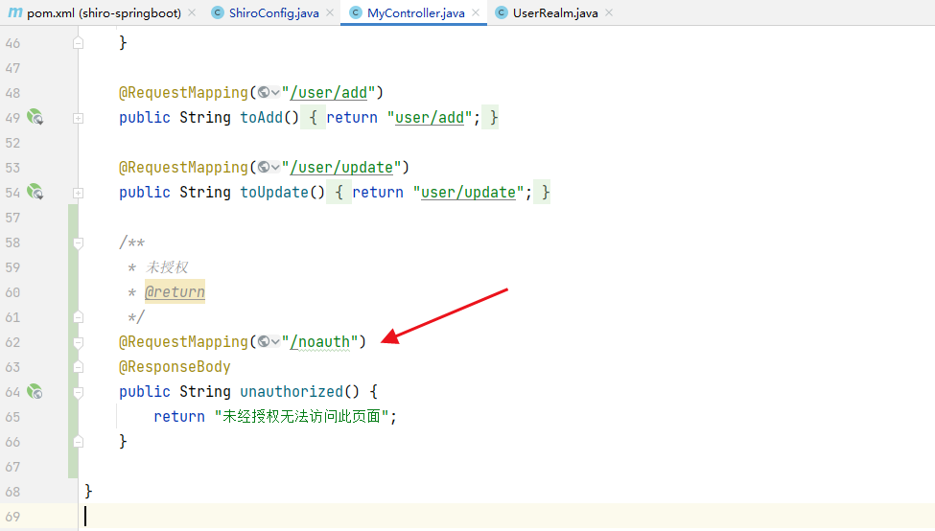Open the UserRealm.java tab

coord(555,13)
